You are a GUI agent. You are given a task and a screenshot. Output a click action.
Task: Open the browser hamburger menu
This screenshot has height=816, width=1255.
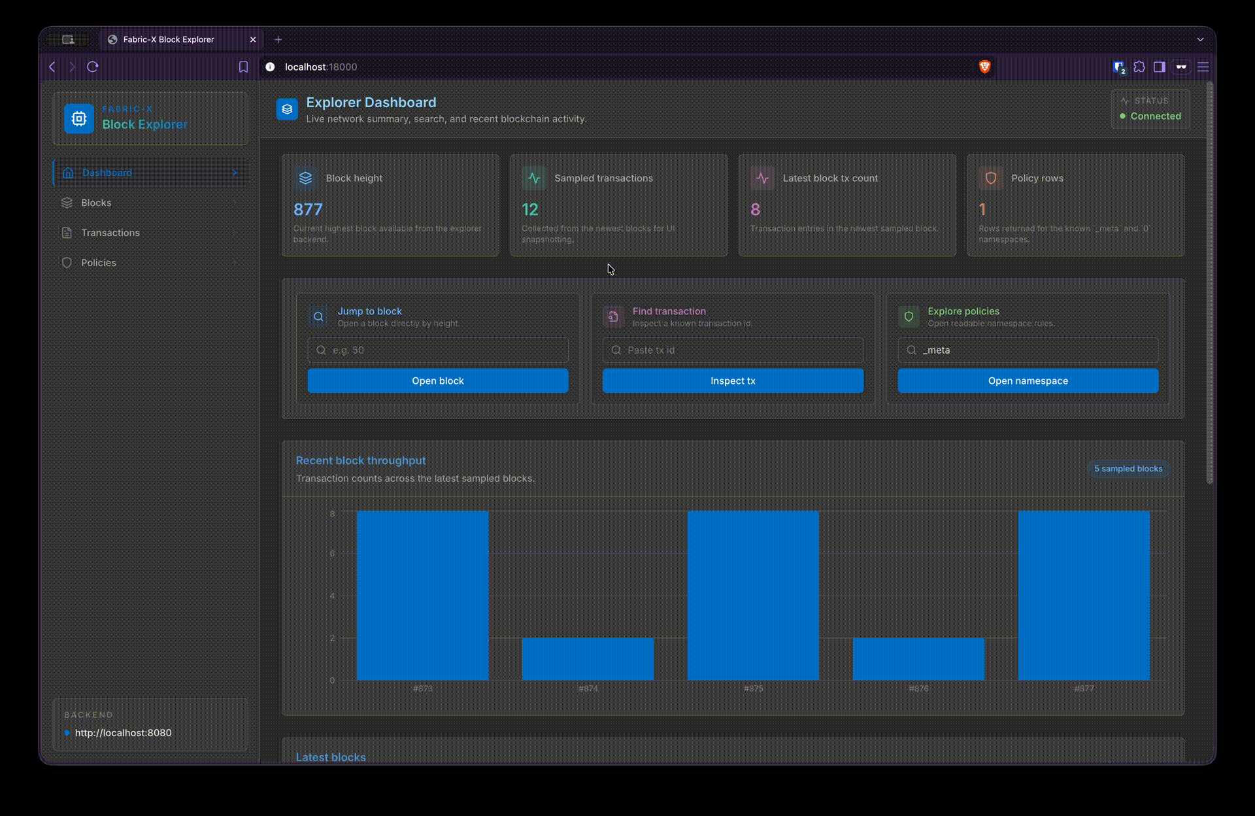(1203, 67)
